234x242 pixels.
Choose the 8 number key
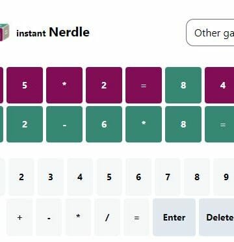pyautogui.click(x=197, y=177)
